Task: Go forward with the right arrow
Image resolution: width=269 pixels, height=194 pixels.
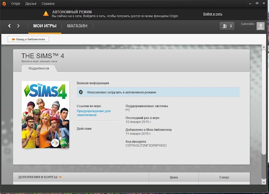Action: click(18, 26)
